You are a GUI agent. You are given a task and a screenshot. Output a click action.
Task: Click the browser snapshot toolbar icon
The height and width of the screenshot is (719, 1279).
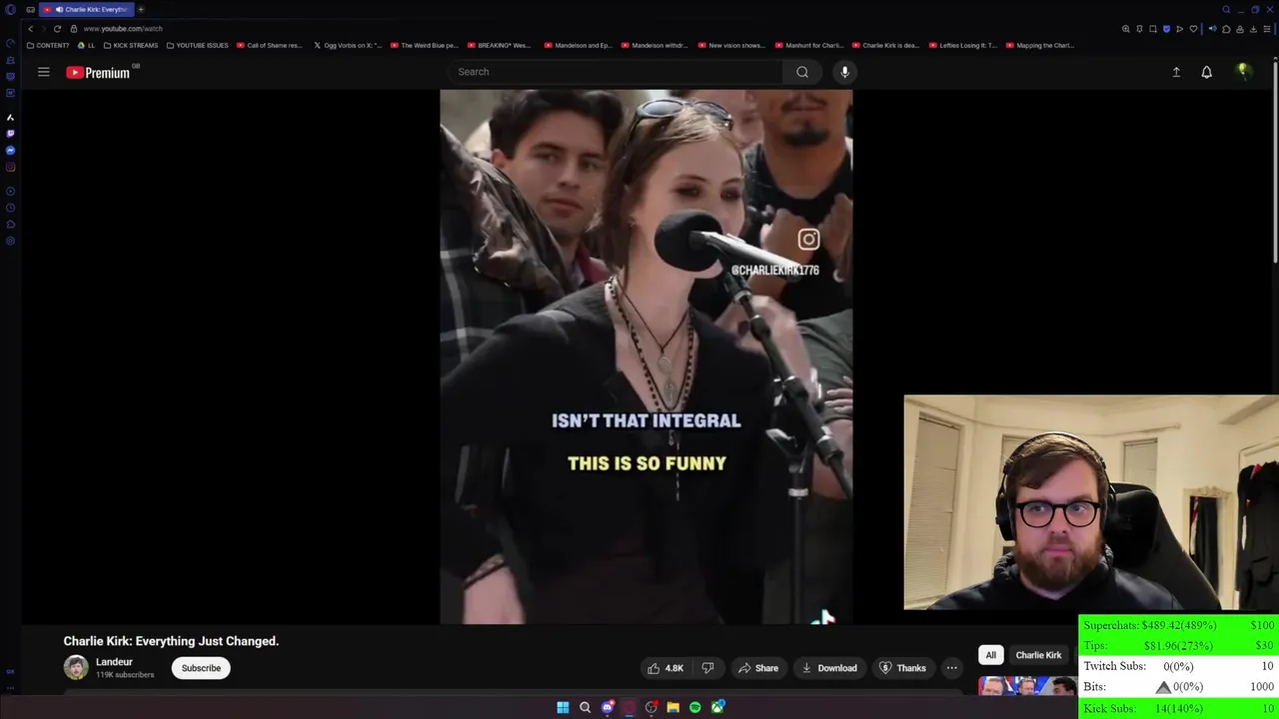click(1153, 29)
